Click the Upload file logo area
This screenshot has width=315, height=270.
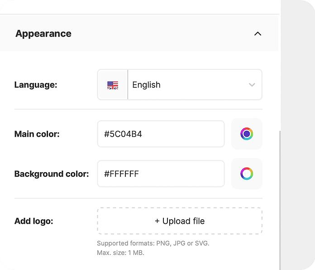[180, 221]
